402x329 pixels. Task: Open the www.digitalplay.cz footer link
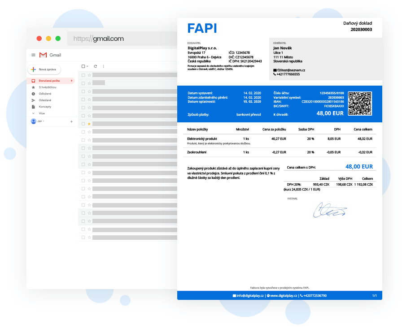pos(284,296)
